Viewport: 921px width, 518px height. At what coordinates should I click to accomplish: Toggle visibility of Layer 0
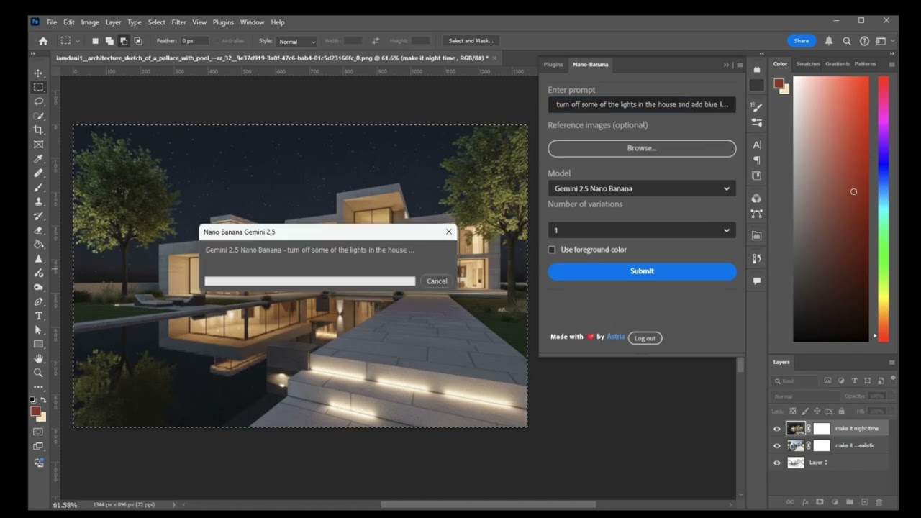pos(776,463)
